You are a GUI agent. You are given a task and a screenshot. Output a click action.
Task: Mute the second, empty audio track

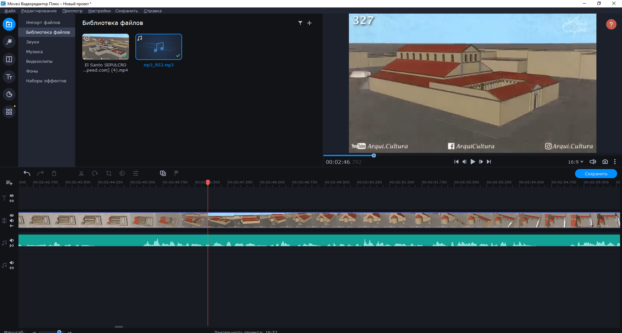[x=12, y=263]
